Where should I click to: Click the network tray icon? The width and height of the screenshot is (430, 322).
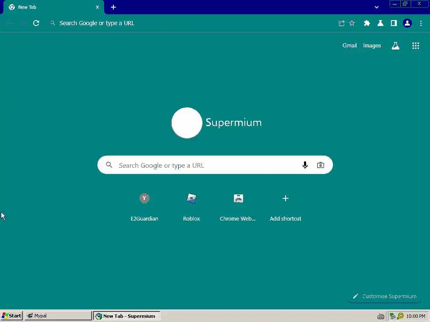tap(393, 316)
